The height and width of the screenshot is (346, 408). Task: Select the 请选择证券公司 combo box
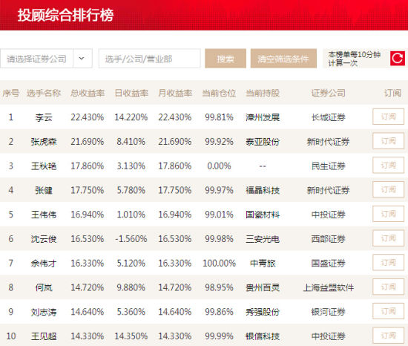46,59
